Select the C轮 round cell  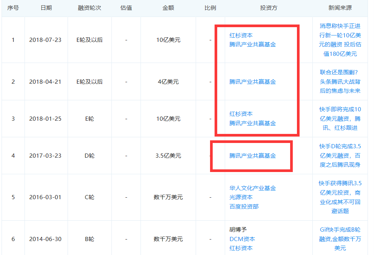pyautogui.click(x=90, y=197)
